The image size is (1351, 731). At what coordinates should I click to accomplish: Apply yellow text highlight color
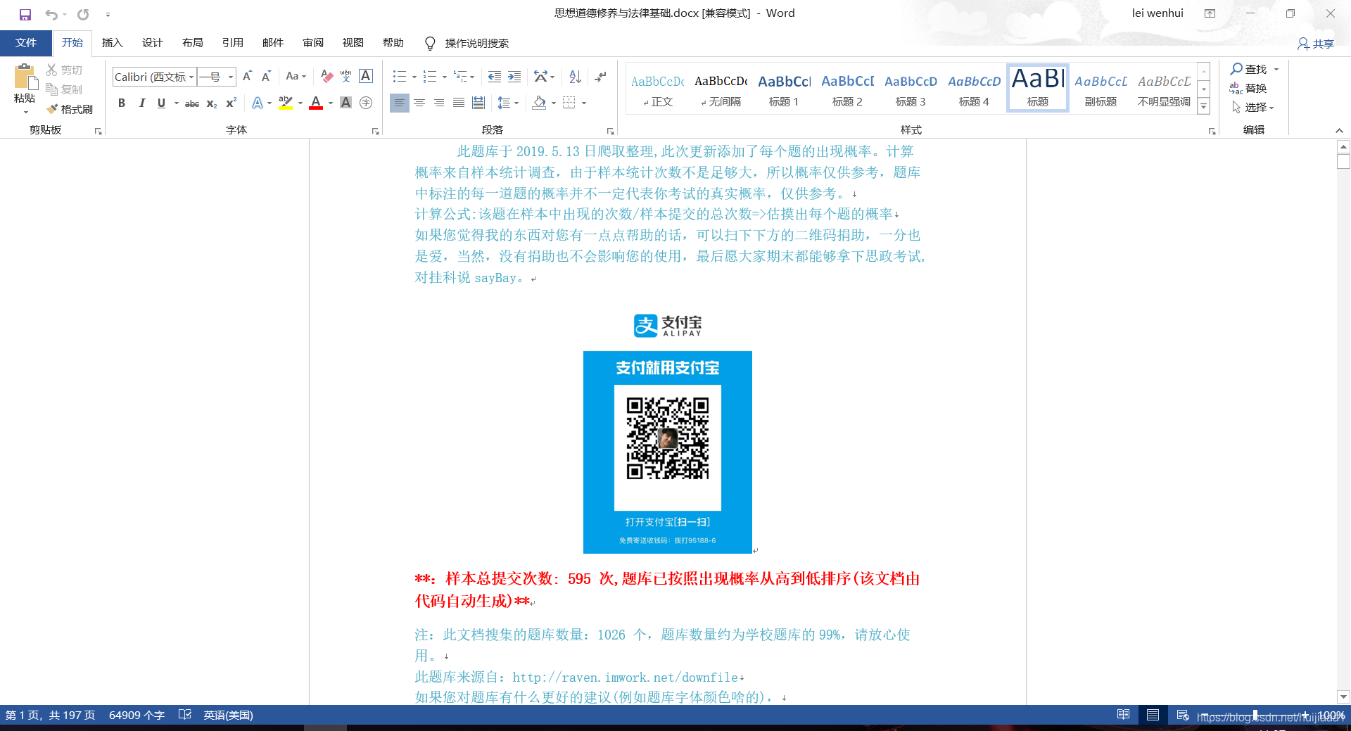coord(285,103)
